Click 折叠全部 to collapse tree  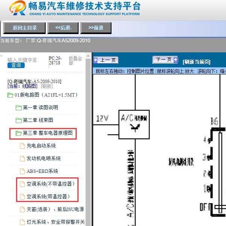pos(75,61)
